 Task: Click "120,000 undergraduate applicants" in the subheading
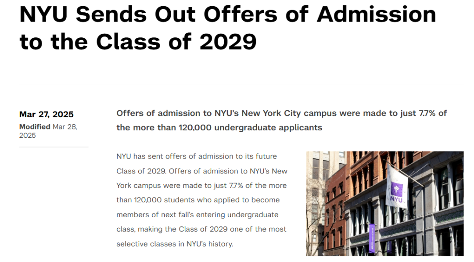(250, 128)
